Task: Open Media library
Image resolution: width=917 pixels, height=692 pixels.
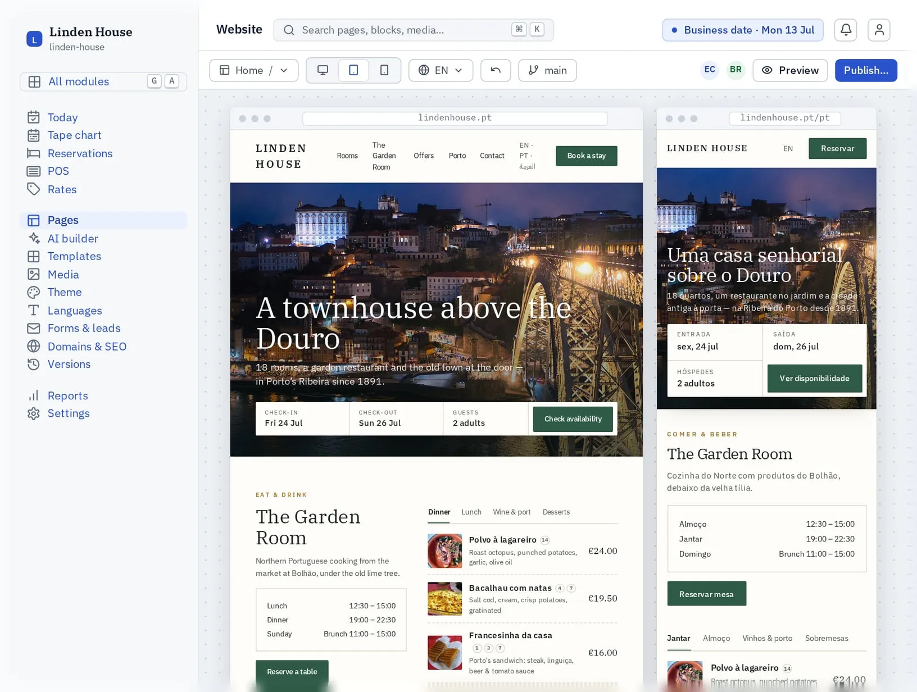Action: (x=103, y=274)
